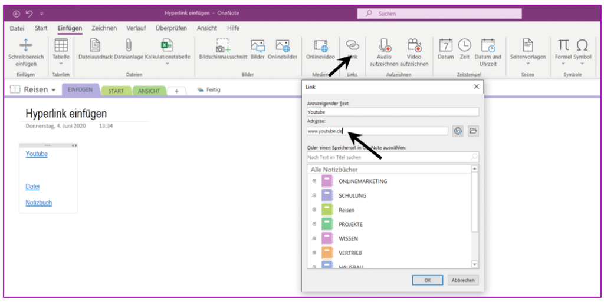Click the Bildschirmausschnitt icon
This screenshot has width=604, height=302.
click(x=222, y=45)
